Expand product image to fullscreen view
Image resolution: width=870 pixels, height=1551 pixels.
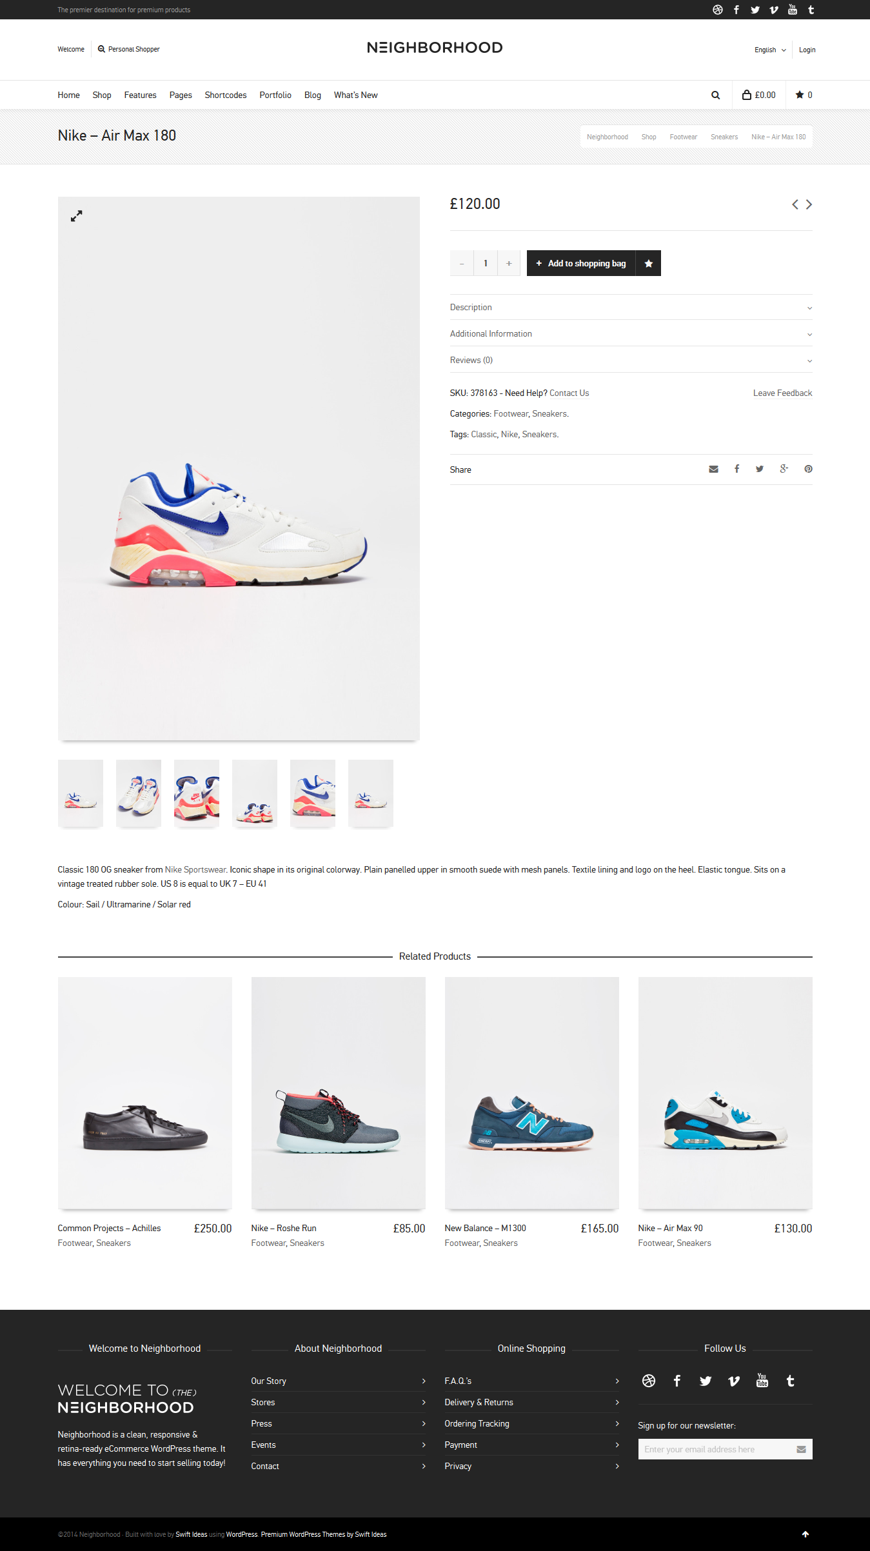76,216
